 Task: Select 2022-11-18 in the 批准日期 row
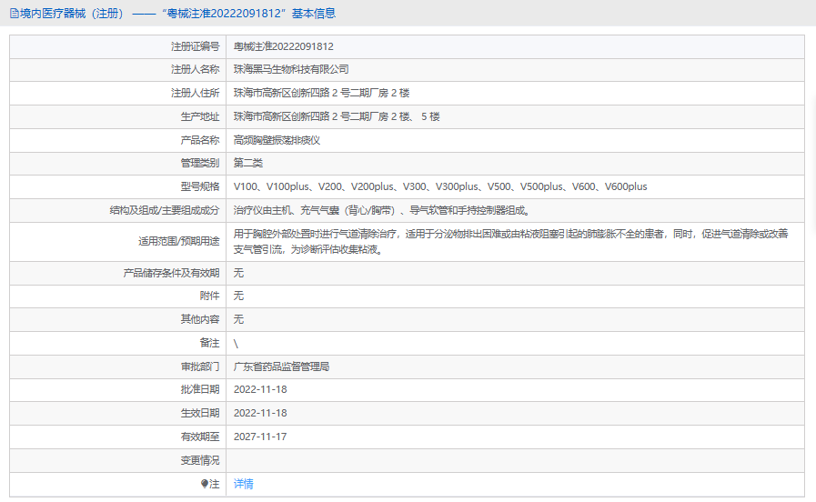(260, 389)
